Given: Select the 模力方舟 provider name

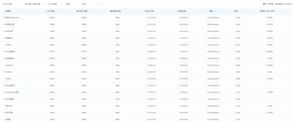Looking at the screenshot, I should click(9, 106).
